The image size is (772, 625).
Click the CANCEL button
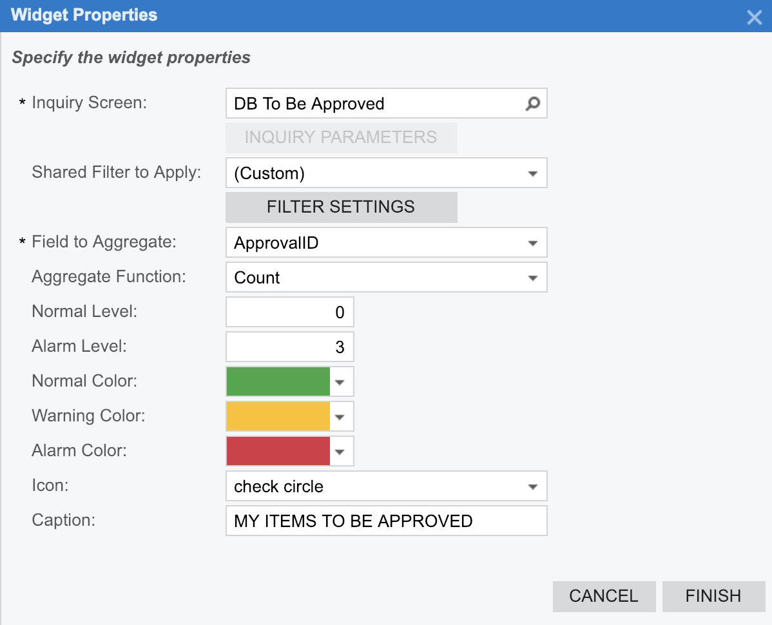[x=604, y=596]
